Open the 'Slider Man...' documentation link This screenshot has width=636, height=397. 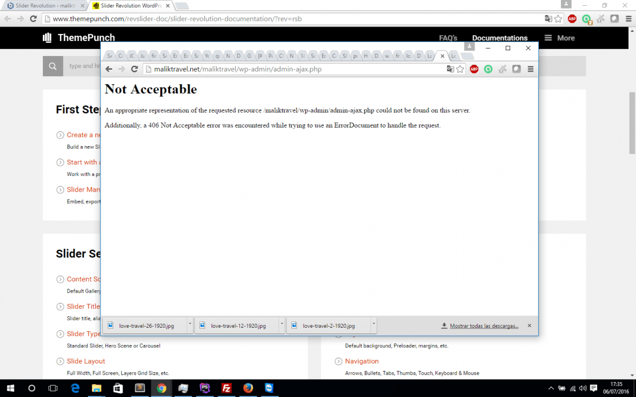(x=84, y=189)
